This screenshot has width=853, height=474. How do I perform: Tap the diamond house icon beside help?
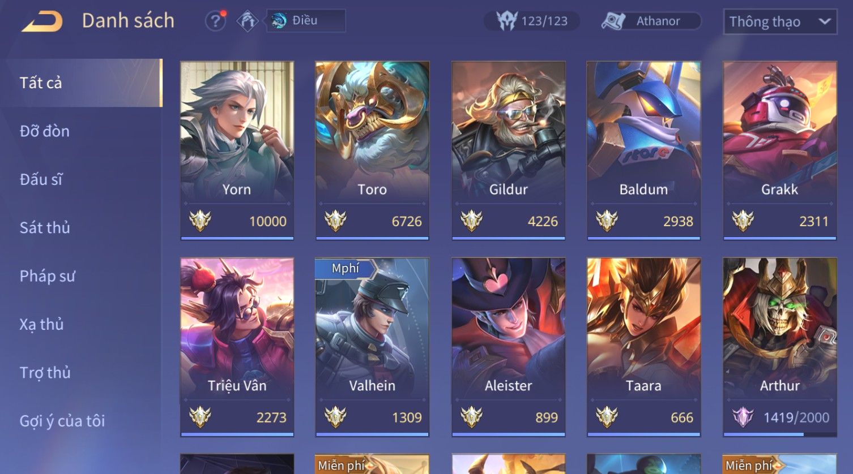248,21
